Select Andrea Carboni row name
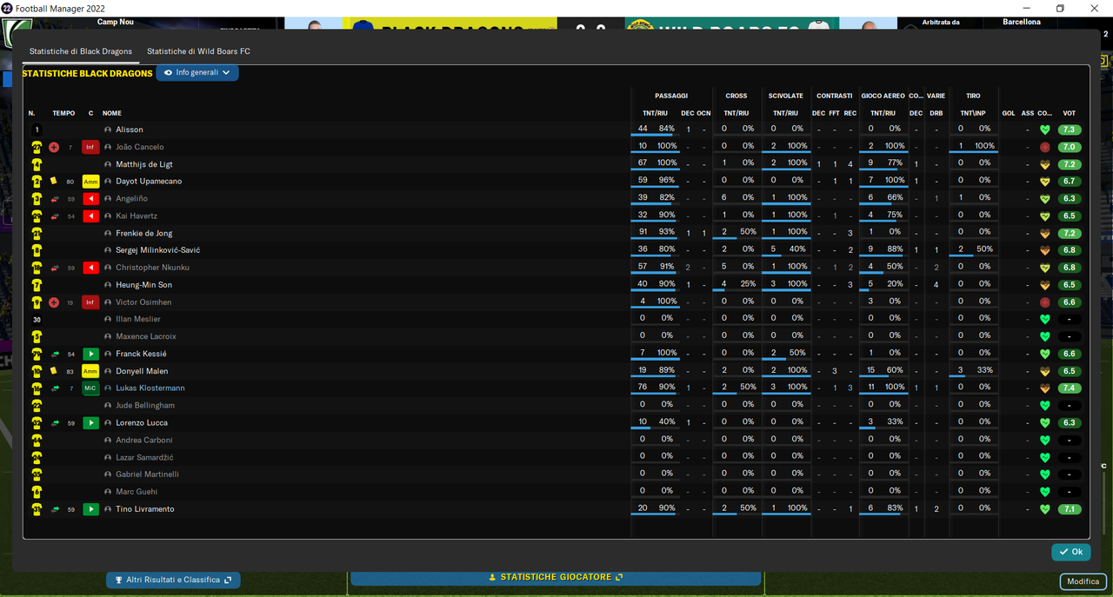1113x597 pixels. click(x=144, y=441)
